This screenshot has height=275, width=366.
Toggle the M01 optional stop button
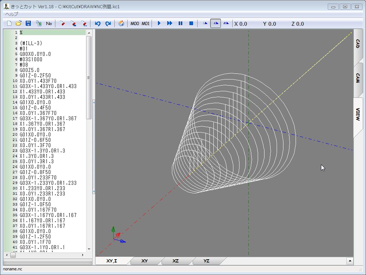pyautogui.click(x=146, y=23)
